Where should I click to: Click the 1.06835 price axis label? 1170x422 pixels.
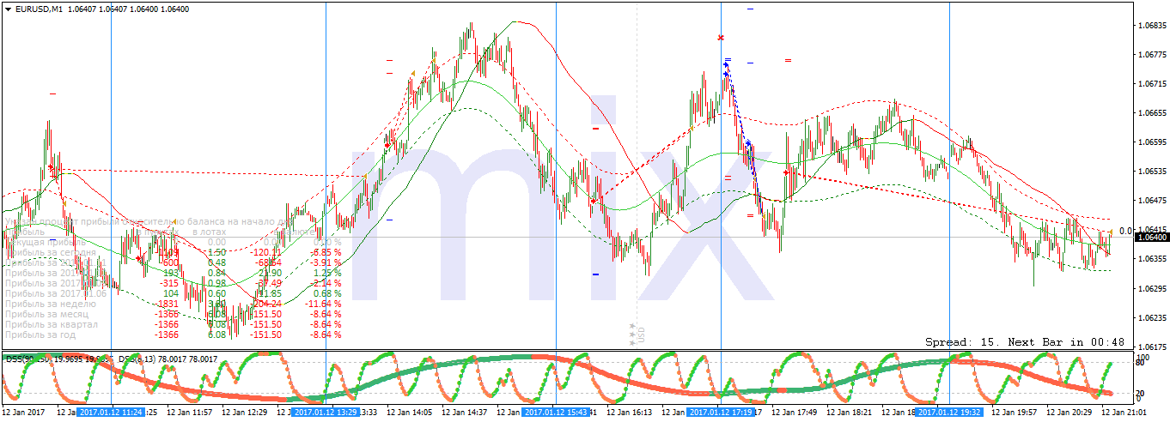point(1151,26)
